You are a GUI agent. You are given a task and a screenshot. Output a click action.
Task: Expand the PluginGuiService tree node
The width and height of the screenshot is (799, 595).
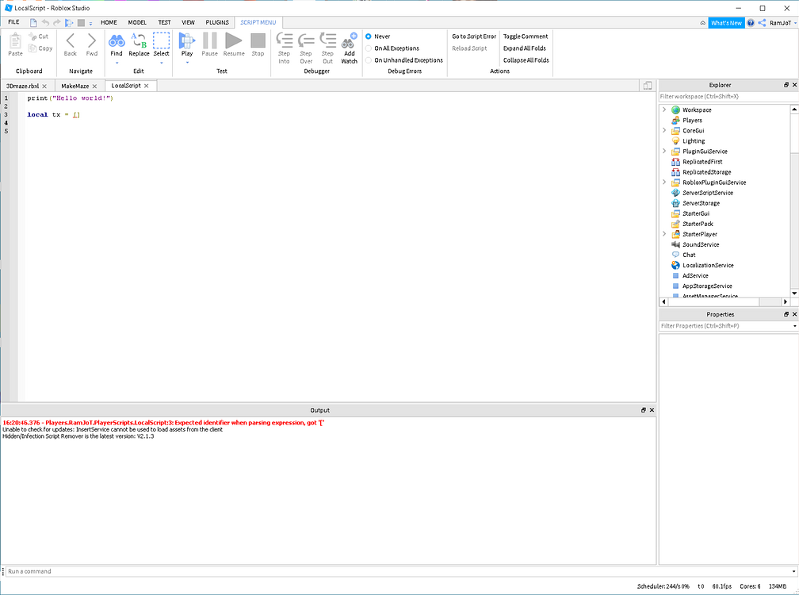pyautogui.click(x=664, y=151)
